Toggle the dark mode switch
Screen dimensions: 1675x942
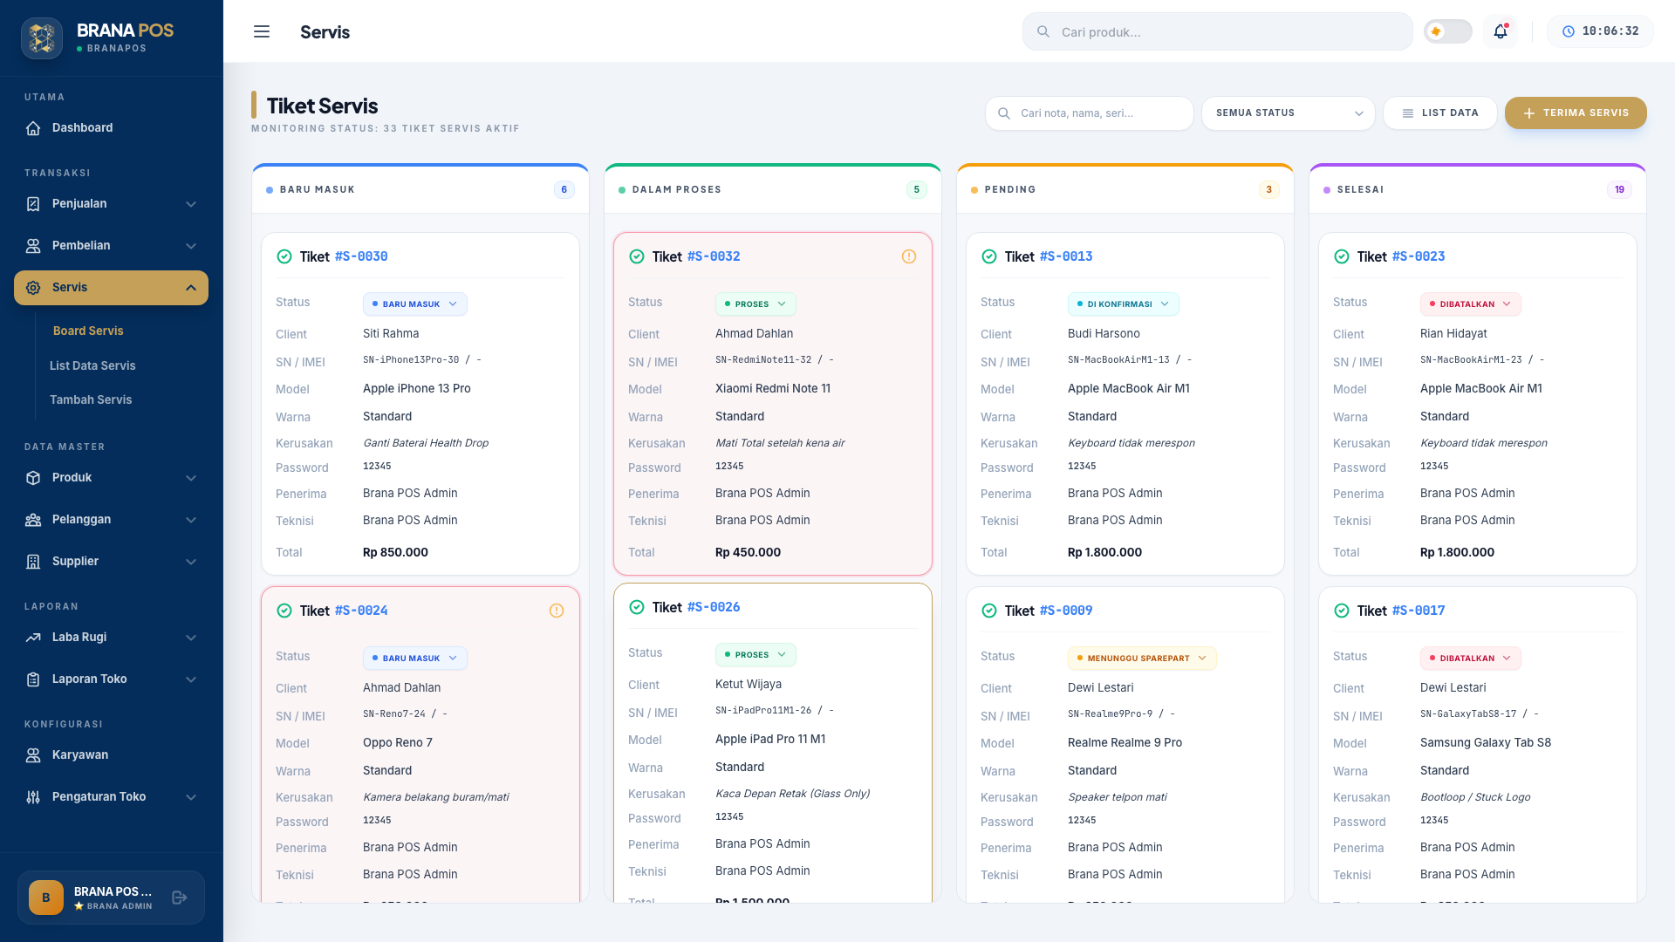click(1448, 31)
